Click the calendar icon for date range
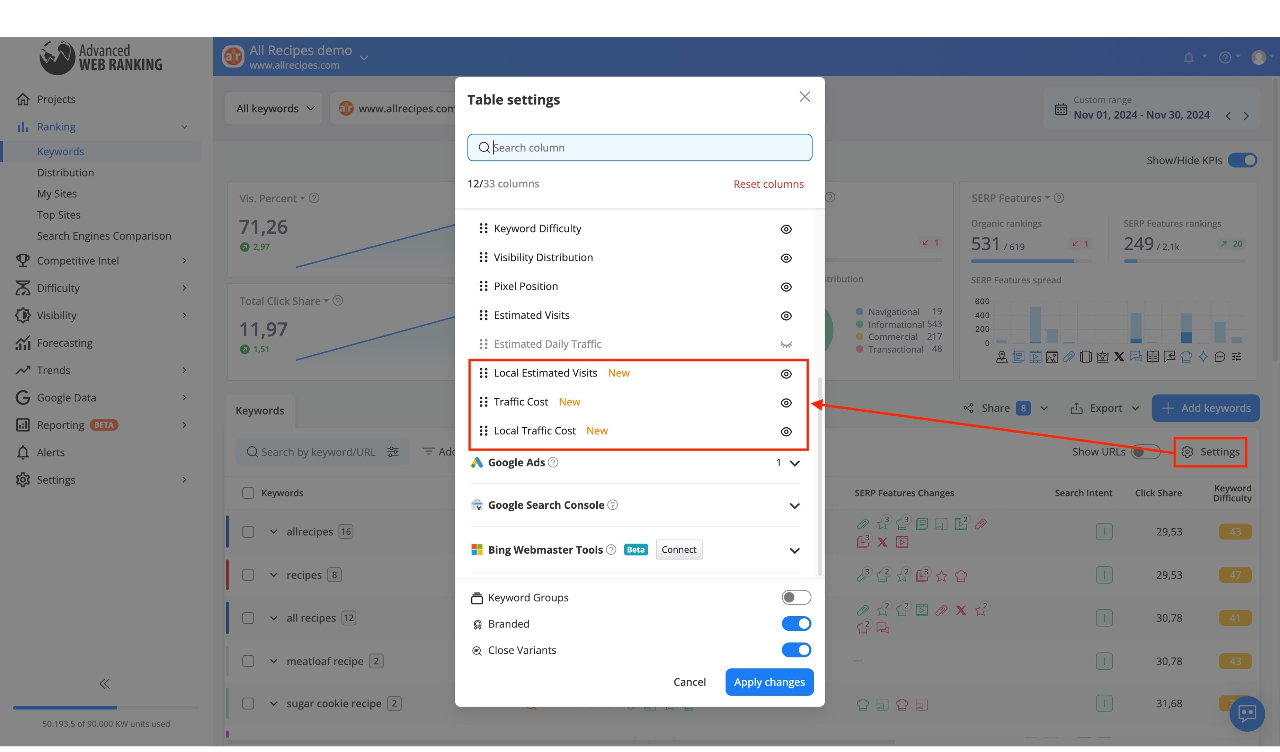Screen dimensions: 1280x752 1061,109
